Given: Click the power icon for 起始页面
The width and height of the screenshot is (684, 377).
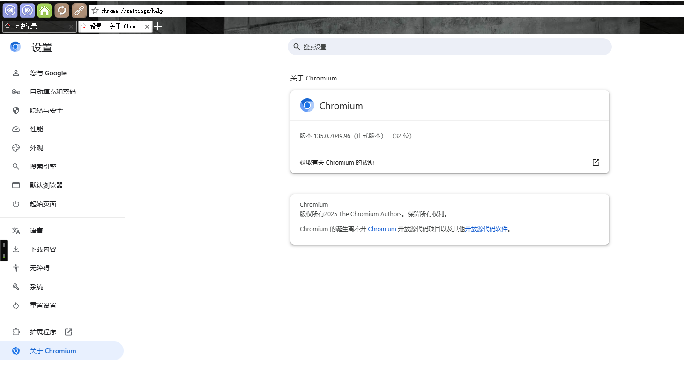Looking at the screenshot, I should [16, 204].
